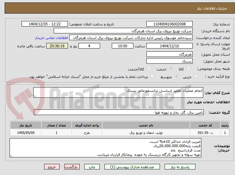
Task: Click the چاپ print button
Action: (92, 167)
